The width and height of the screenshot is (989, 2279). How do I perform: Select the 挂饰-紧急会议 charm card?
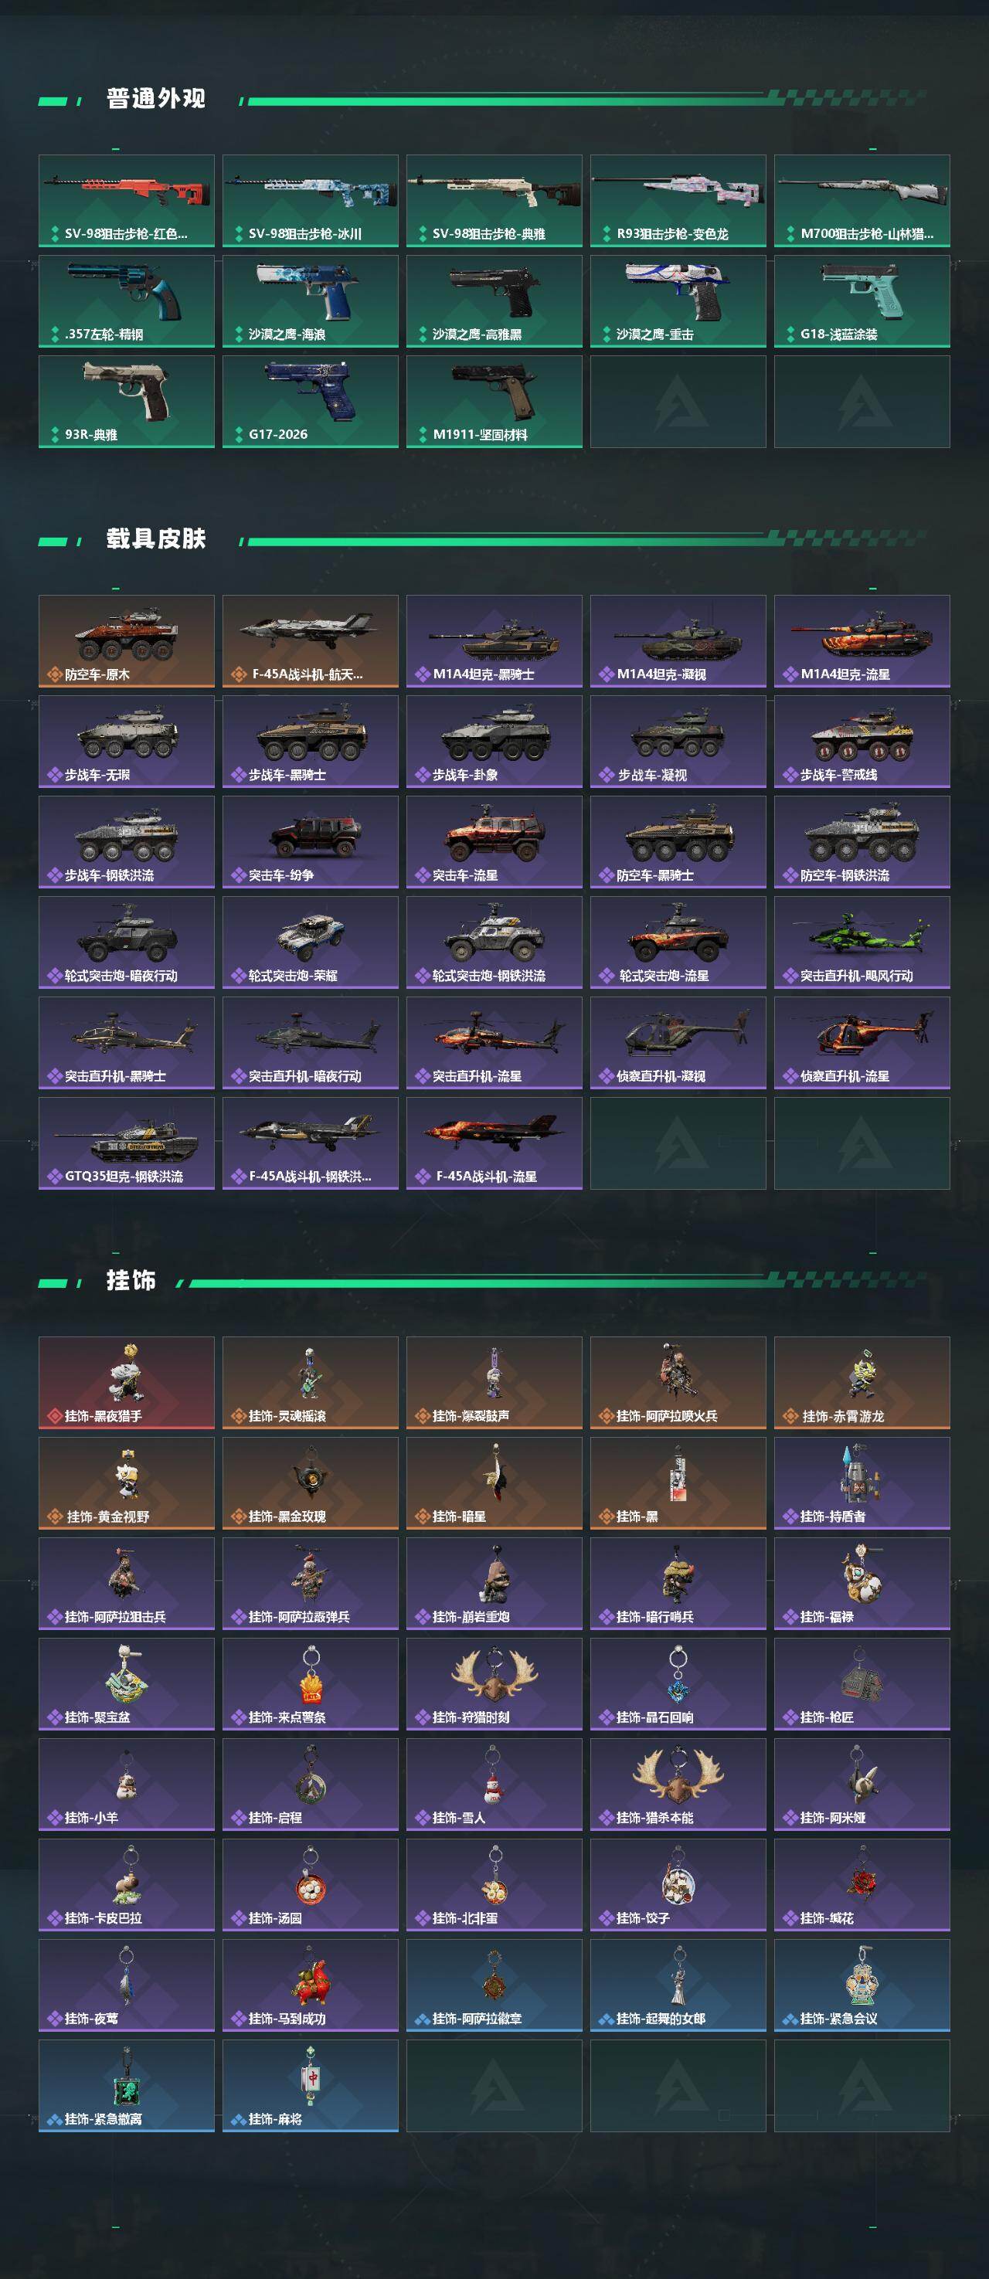(x=862, y=1985)
